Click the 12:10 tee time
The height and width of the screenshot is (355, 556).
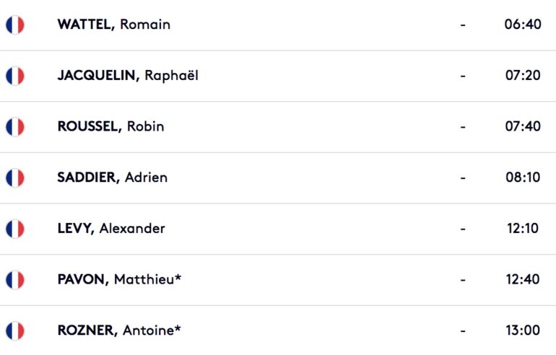coord(522,229)
